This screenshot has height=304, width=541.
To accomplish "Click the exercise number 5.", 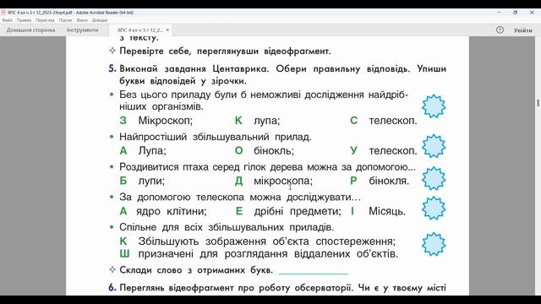I will (x=112, y=68).
